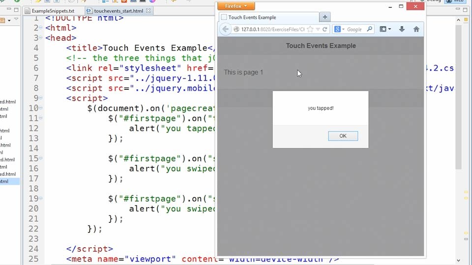The height and width of the screenshot is (265, 472).
Task: Open the URL history dropdown arrow
Action: 318,29
